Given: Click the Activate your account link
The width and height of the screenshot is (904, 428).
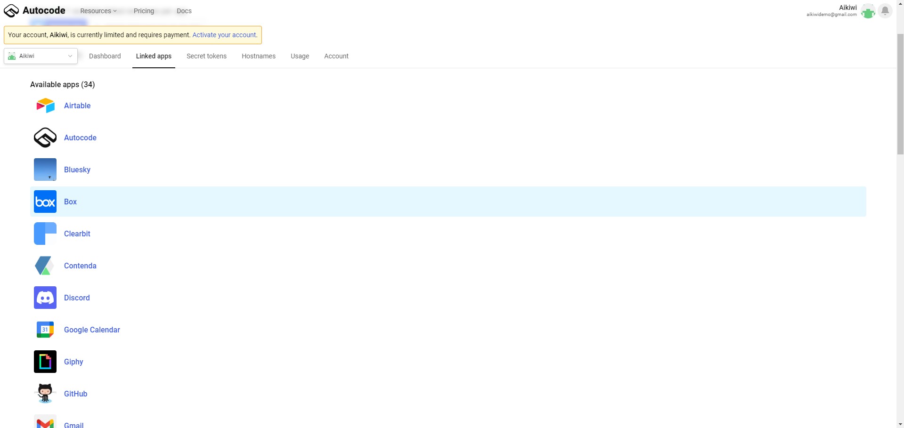Looking at the screenshot, I should [224, 35].
